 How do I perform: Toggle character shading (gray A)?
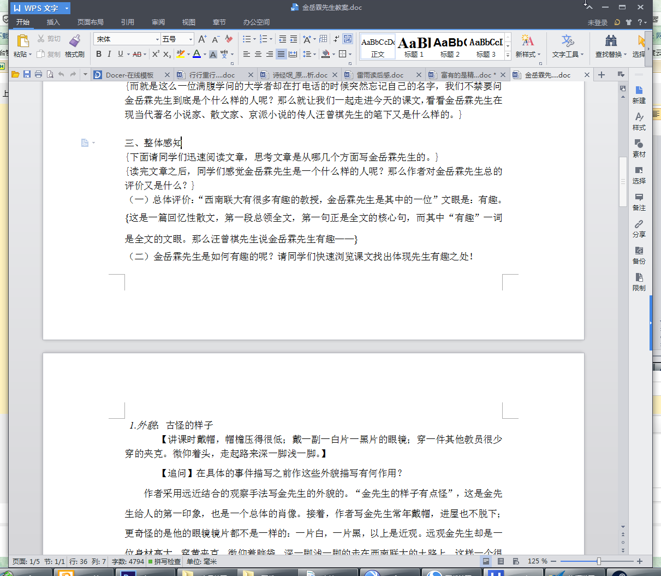(213, 54)
